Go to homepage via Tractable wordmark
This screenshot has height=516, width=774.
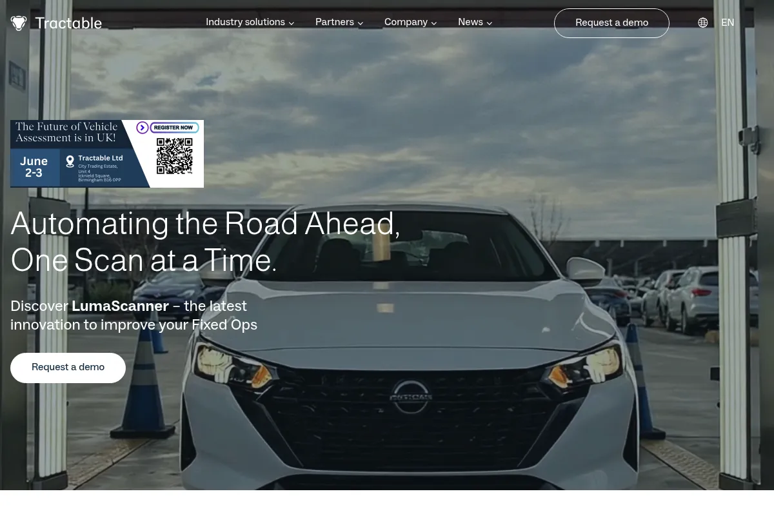(68, 23)
